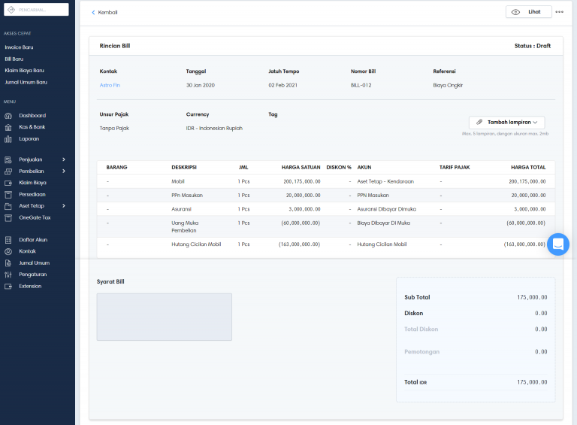
Task: Expand the Aset Tetap submenu chevron
Action: coord(64,206)
